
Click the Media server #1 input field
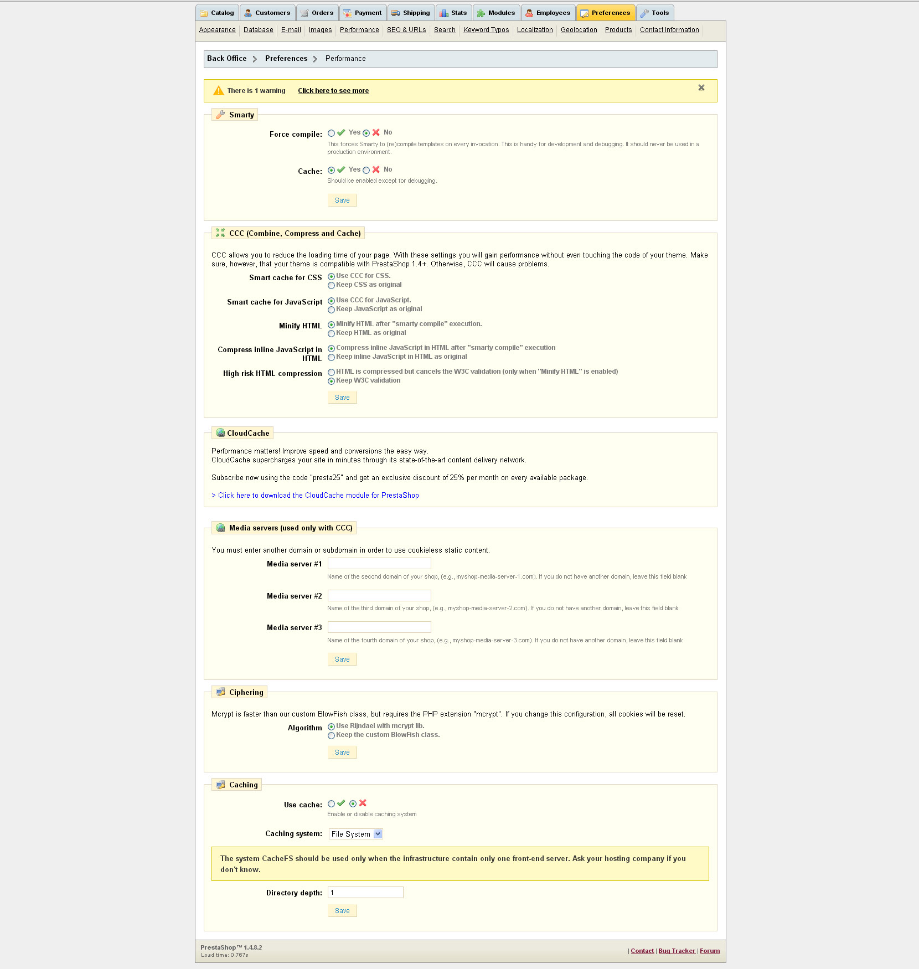pos(379,564)
